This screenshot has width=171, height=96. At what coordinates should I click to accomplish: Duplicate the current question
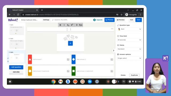point(134,75)
